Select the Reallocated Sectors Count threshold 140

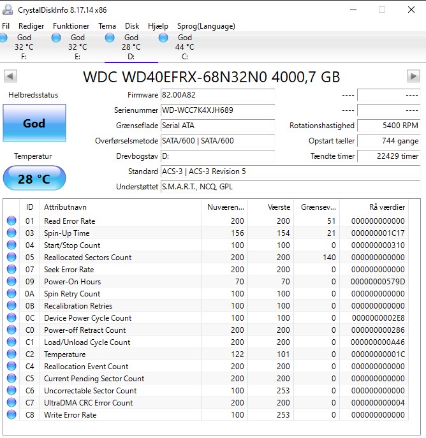pyautogui.click(x=329, y=258)
